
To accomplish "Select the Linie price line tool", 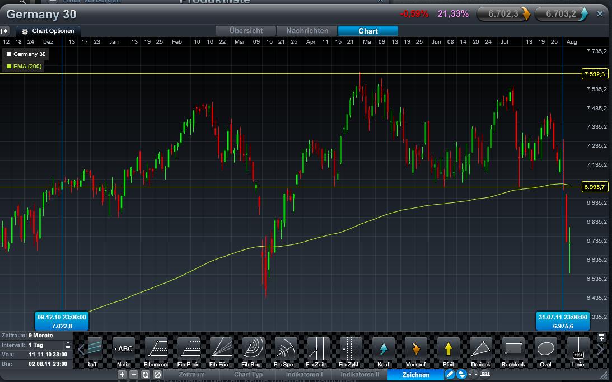I will (578, 352).
